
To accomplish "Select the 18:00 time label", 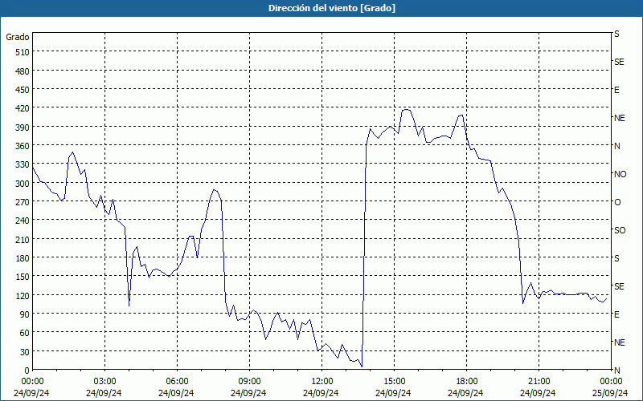I will click(466, 382).
